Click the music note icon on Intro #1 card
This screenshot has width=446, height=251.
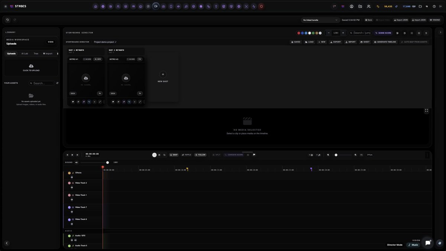point(83,101)
